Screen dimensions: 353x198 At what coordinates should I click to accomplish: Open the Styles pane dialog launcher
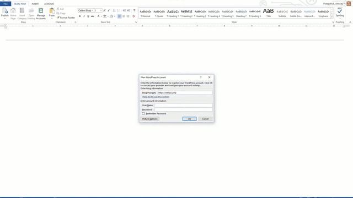(333, 22)
